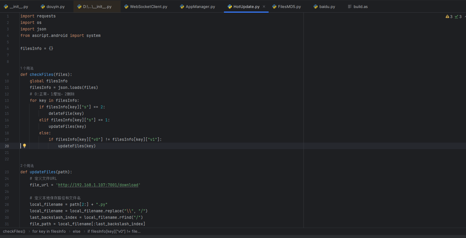The image size is (466, 238).
Task: Open the first __init__.py tab
Action: coord(16,6)
